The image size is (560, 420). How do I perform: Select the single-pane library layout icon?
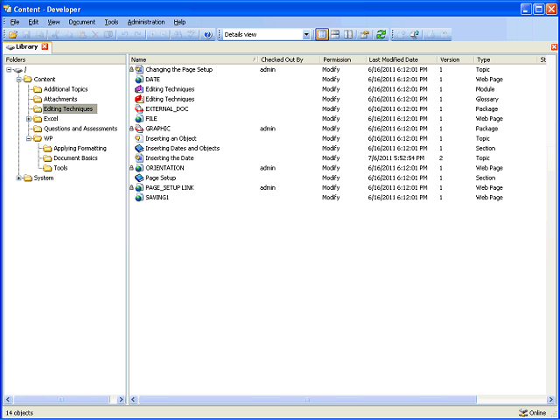pos(322,35)
